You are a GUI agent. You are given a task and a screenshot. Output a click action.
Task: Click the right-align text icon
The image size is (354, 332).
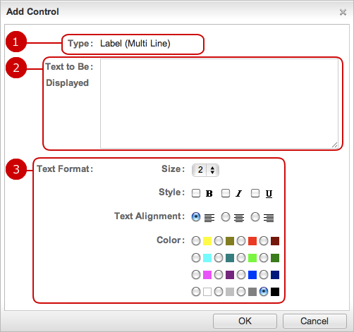point(269,218)
